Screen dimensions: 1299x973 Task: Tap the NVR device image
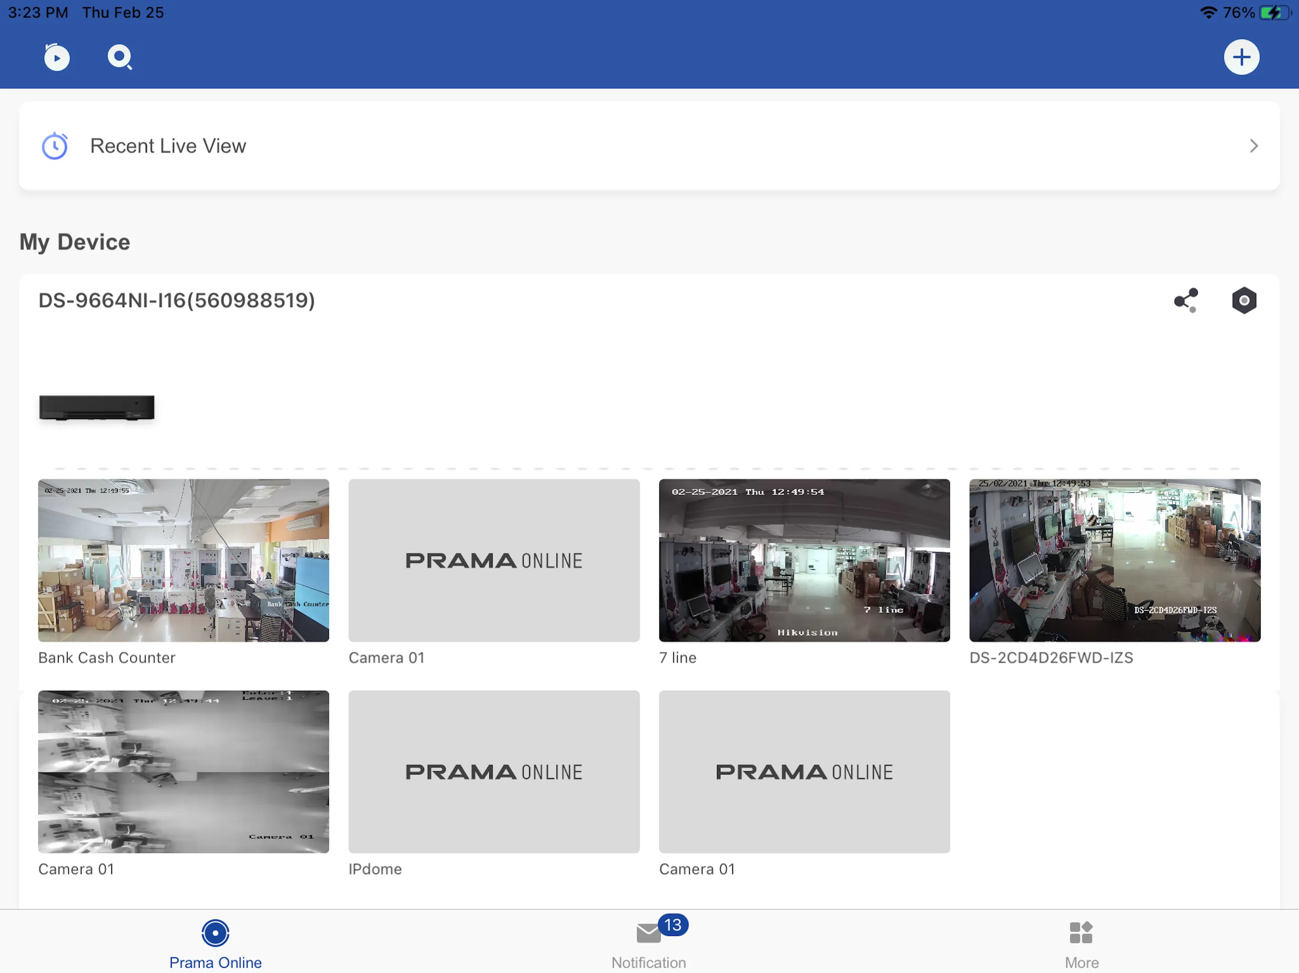click(x=97, y=407)
